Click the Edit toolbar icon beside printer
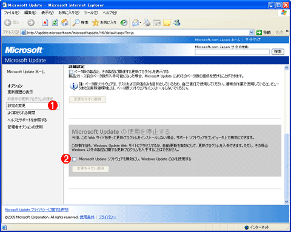 tap(157, 23)
